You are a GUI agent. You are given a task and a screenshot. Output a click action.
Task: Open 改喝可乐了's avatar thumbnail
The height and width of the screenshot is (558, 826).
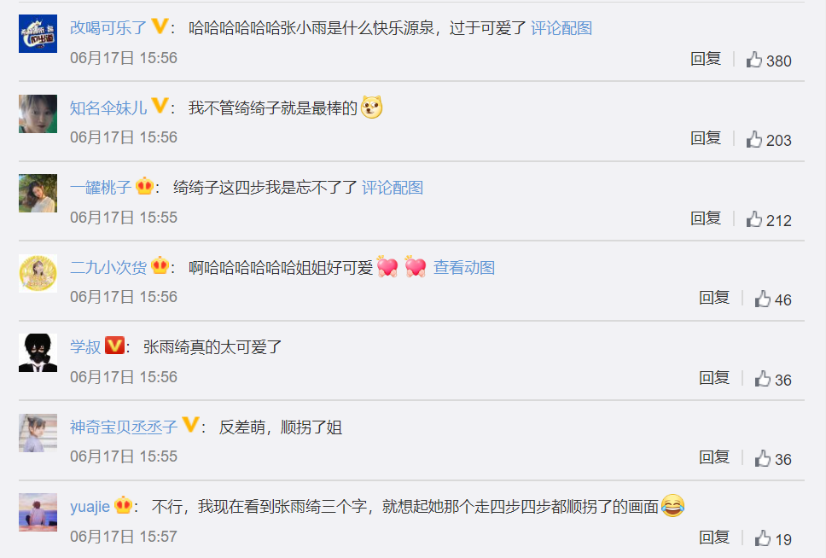38,34
